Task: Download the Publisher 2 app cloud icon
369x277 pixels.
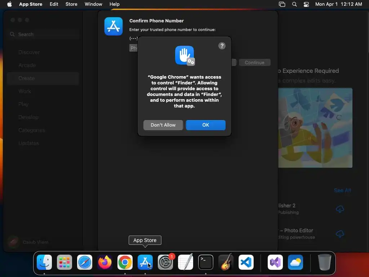Action: [x=340, y=209]
